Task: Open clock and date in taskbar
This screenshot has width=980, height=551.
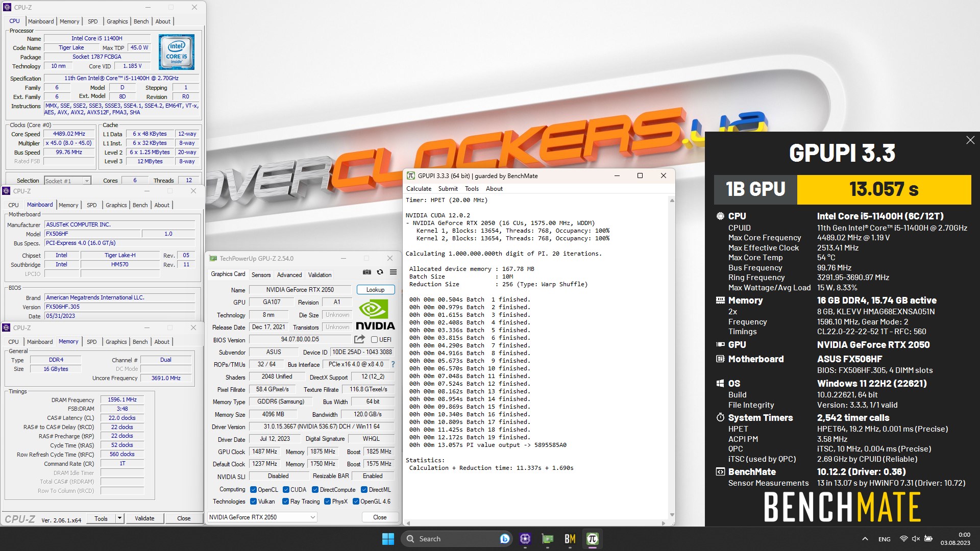Action: pyautogui.click(x=955, y=539)
